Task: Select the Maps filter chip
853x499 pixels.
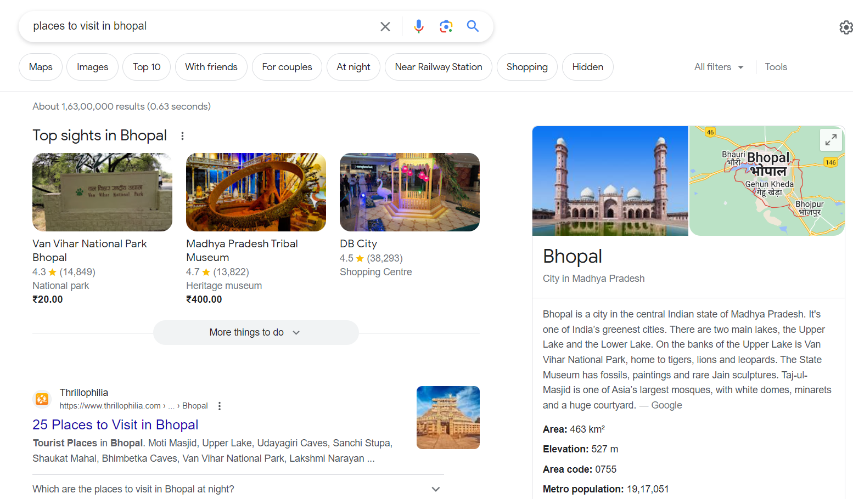Action: coord(41,67)
